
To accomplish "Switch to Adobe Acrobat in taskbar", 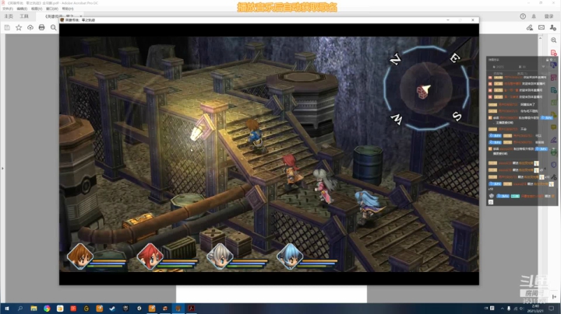I will [192, 309].
